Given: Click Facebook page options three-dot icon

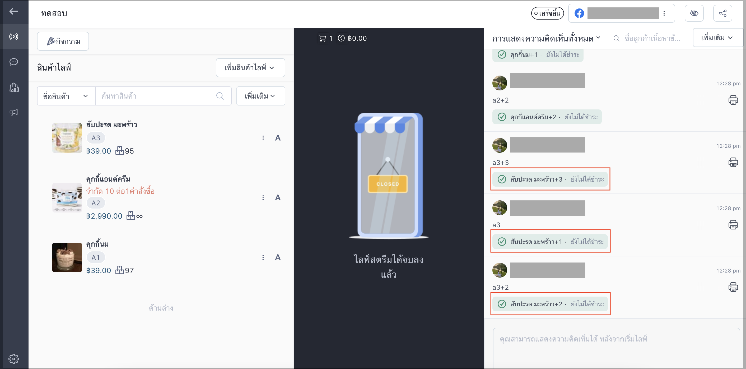Looking at the screenshot, I should [664, 13].
